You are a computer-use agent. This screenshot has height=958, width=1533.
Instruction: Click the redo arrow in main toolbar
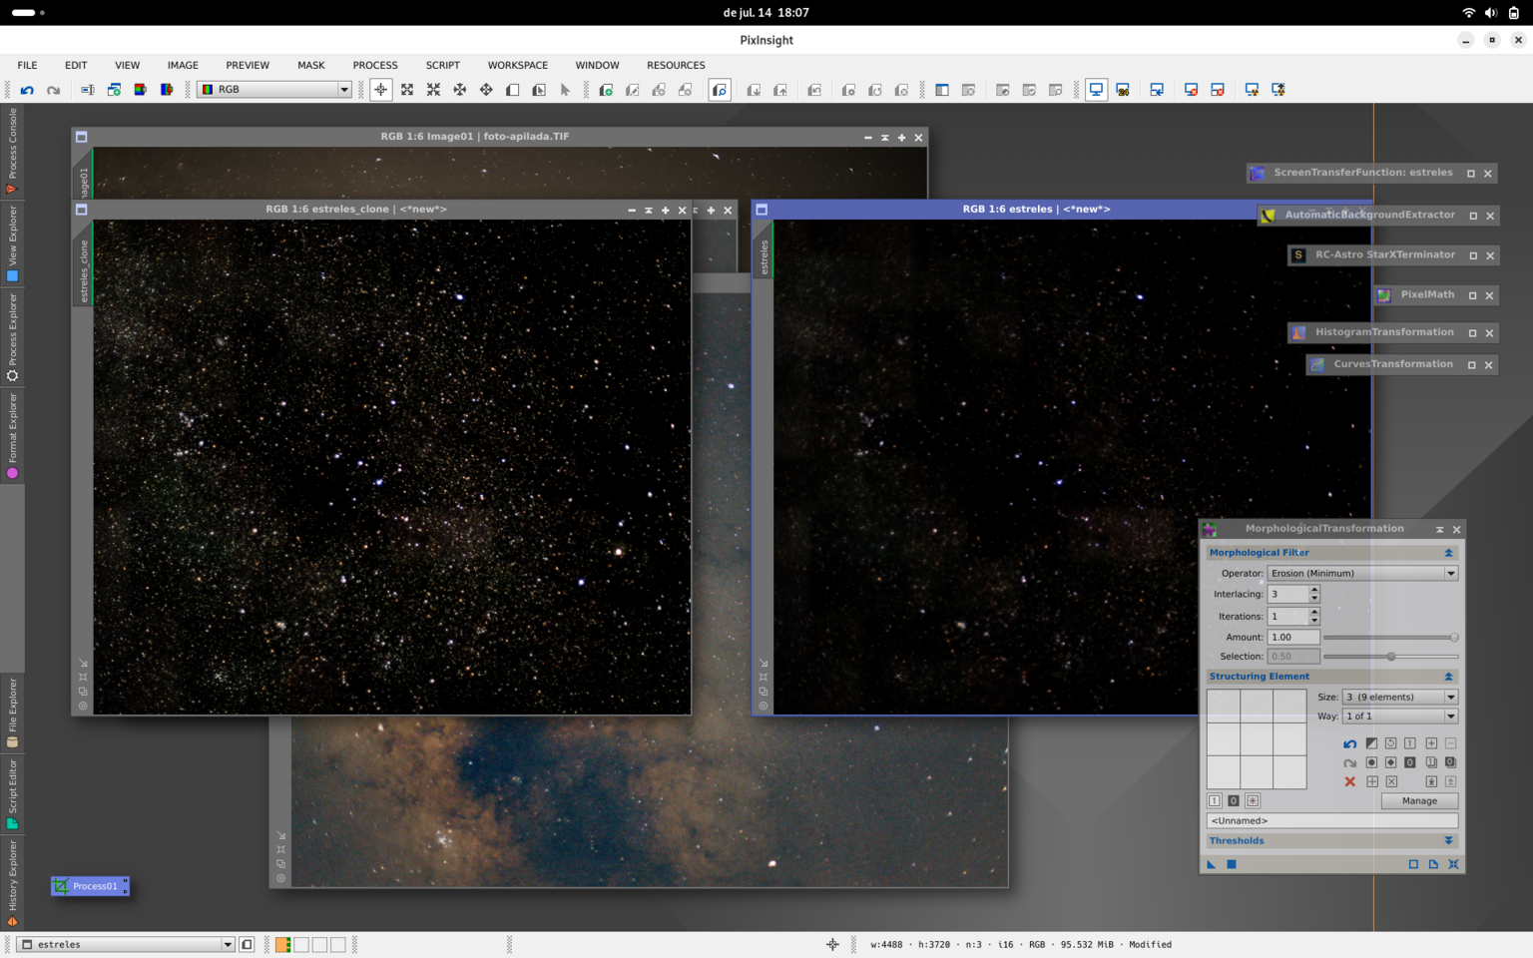point(54,90)
